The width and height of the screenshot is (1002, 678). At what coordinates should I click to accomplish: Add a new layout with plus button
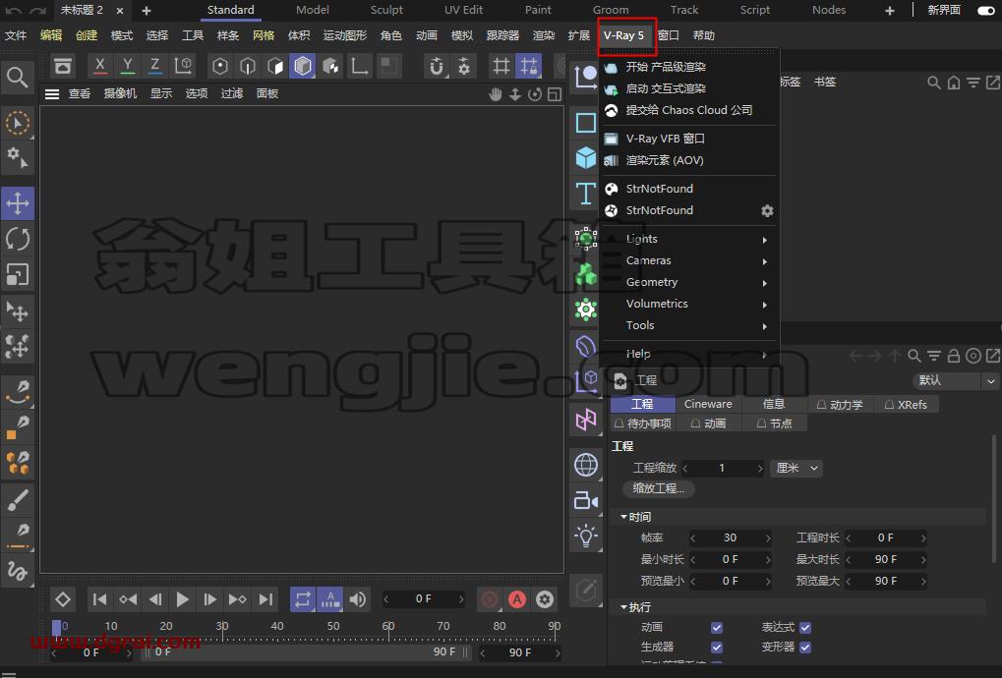tap(890, 10)
